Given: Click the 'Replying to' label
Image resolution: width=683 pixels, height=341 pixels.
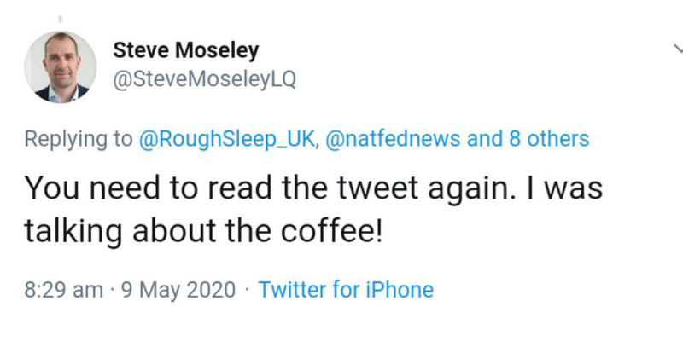Looking at the screenshot, I should click(78, 139).
